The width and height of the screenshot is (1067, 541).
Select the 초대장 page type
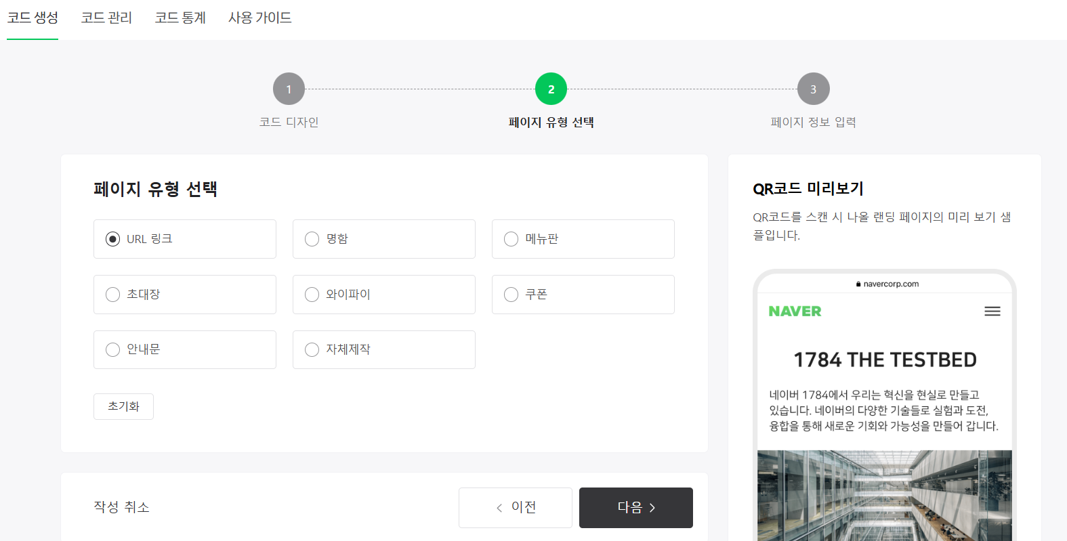click(x=112, y=294)
